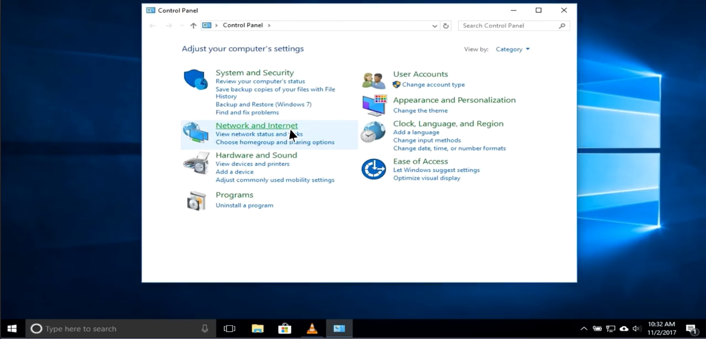Open the User Accounts people icon
The image size is (706, 339).
tap(374, 80)
